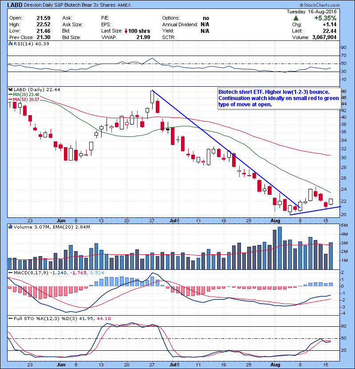Click the volume bars icon beside Volume 3.07M
Image resolution: width=355 pixels, height=369 pixels.
tap(10, 227)
